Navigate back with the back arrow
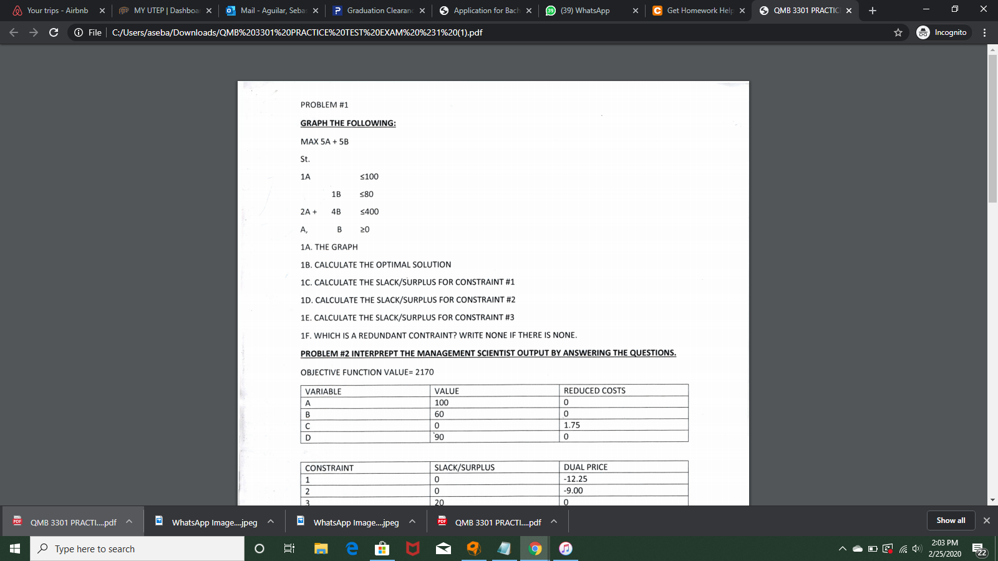The image size is (998, 561). (13, 32)
